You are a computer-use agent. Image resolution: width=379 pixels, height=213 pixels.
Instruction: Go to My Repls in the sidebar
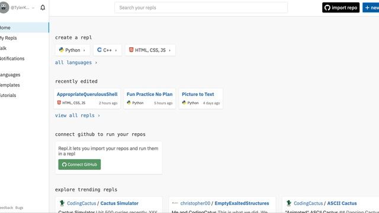pos(8,38)
